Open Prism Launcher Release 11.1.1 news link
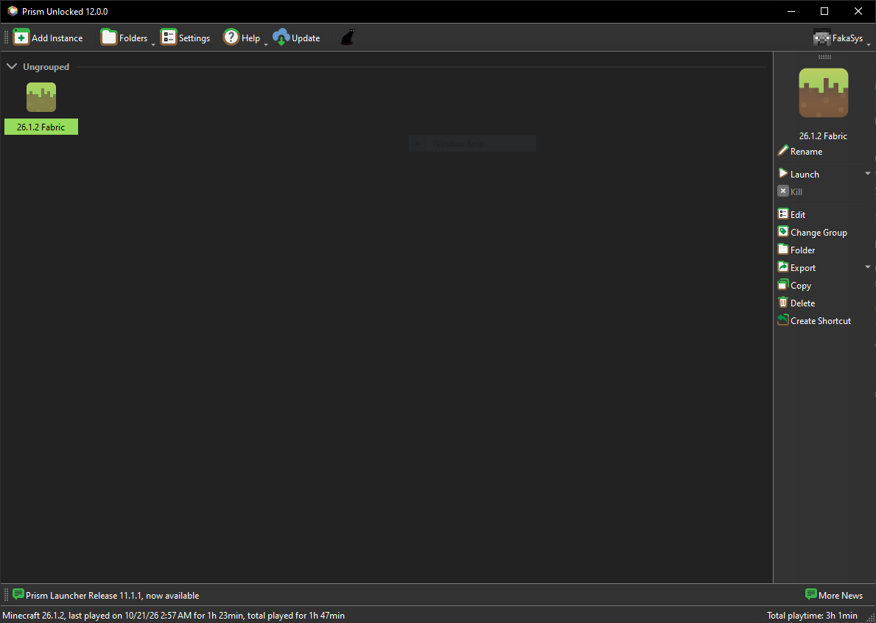The width and height of the screenshot is (876, 623). (112, 596)
